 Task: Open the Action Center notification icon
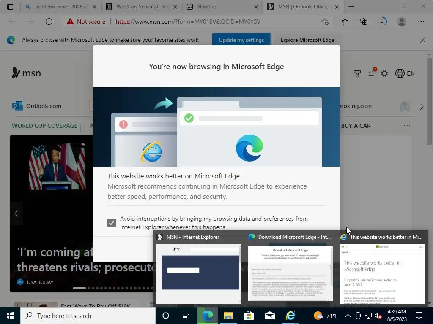tap(419, 316)
